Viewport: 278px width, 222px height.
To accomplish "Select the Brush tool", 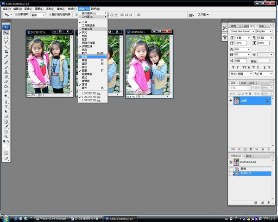I will (x=6, y=67).
